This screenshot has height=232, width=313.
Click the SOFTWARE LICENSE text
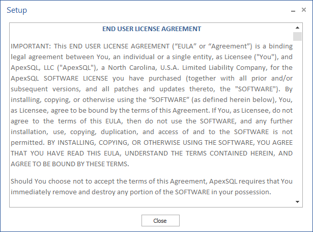pos(76,78)
